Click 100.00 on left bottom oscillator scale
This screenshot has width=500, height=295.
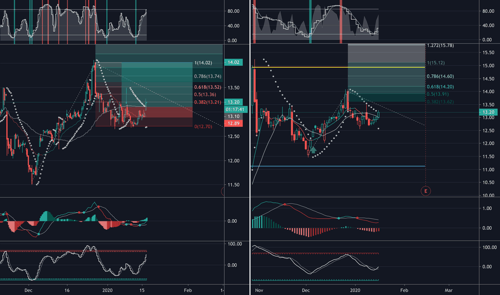pos(234,244)
